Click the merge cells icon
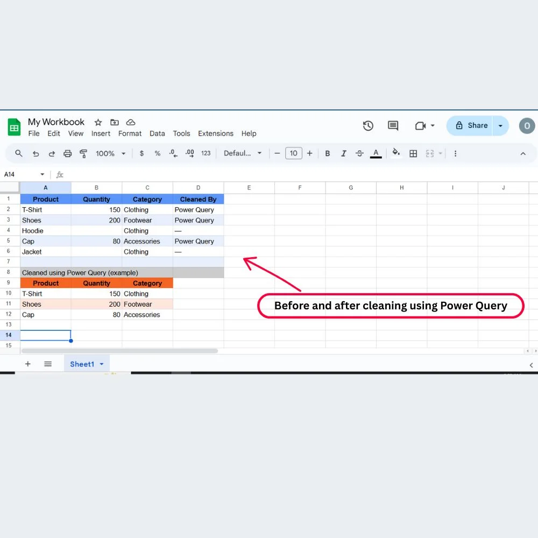The height and width of the screenshot is (538, 538). pyautogui.click(x=430, y=153)
